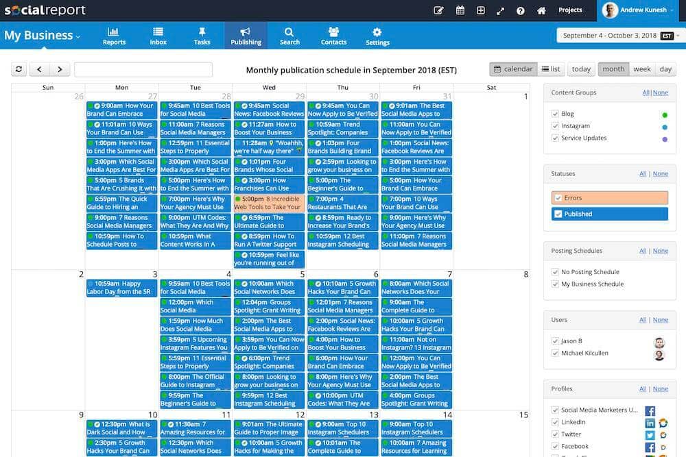Open the Tasks section
This screenshot has height=457, width=686.
202,36
